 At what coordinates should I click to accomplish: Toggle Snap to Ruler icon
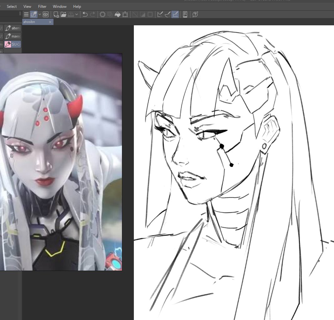160,14
